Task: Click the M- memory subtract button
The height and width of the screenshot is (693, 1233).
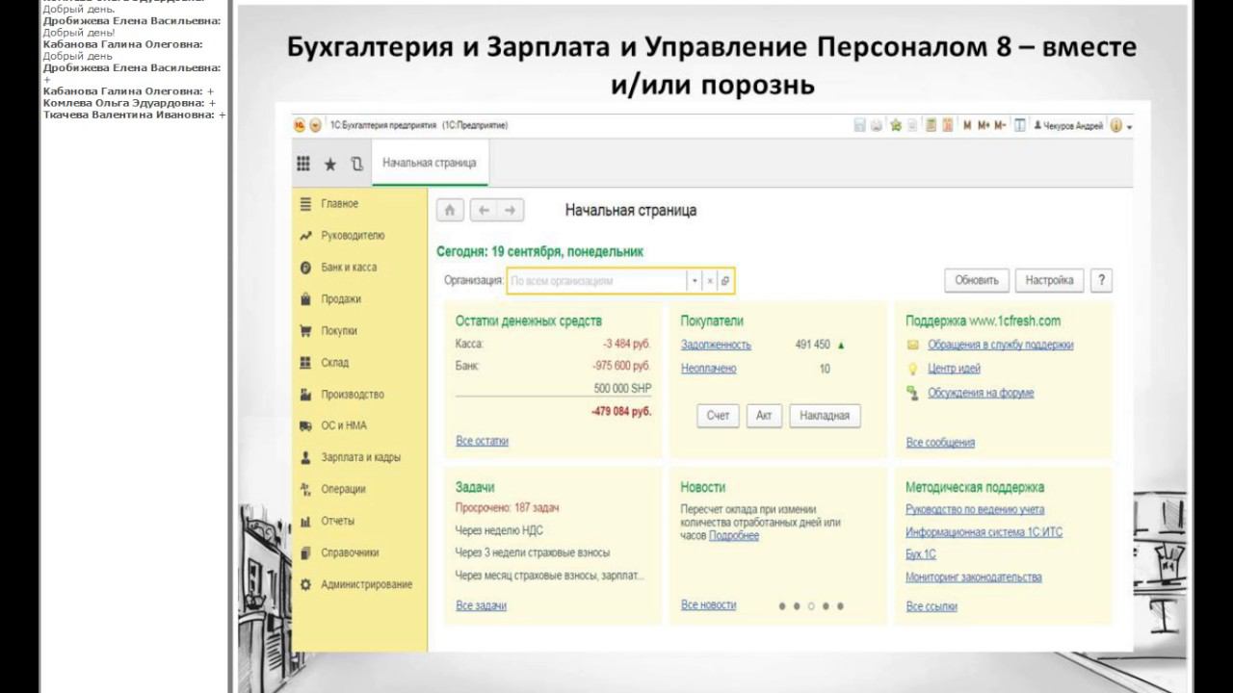Action: [1000, 125]
